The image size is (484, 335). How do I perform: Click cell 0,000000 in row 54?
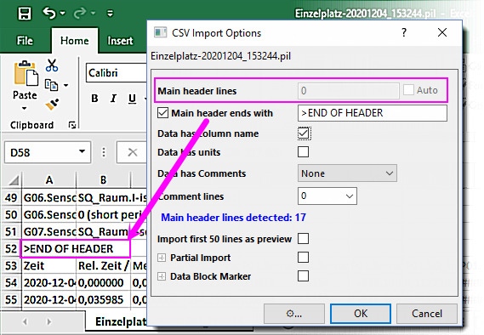tap(104, 282)
